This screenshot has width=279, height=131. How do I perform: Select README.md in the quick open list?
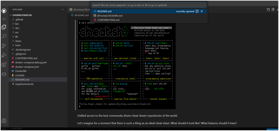[149, 11]
